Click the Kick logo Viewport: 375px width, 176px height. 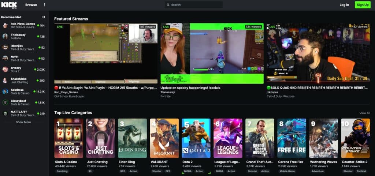pyautogui.click(x=9, y=5)
